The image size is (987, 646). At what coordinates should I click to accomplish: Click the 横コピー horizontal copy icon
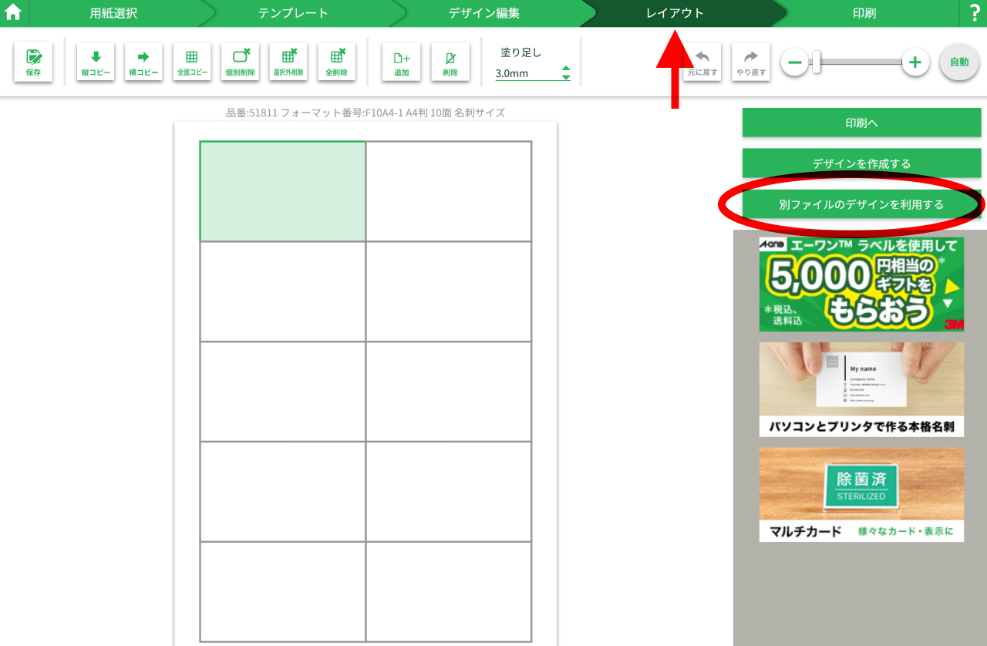(x=143, y=62)
